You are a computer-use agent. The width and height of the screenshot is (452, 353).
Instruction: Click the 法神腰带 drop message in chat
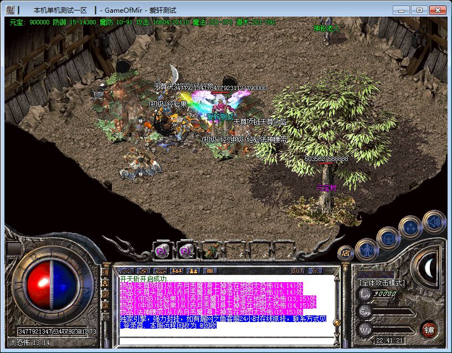tap(211, 312)
